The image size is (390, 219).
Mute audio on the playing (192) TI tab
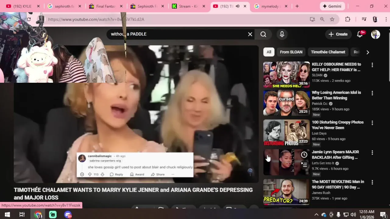coord(238,6)
